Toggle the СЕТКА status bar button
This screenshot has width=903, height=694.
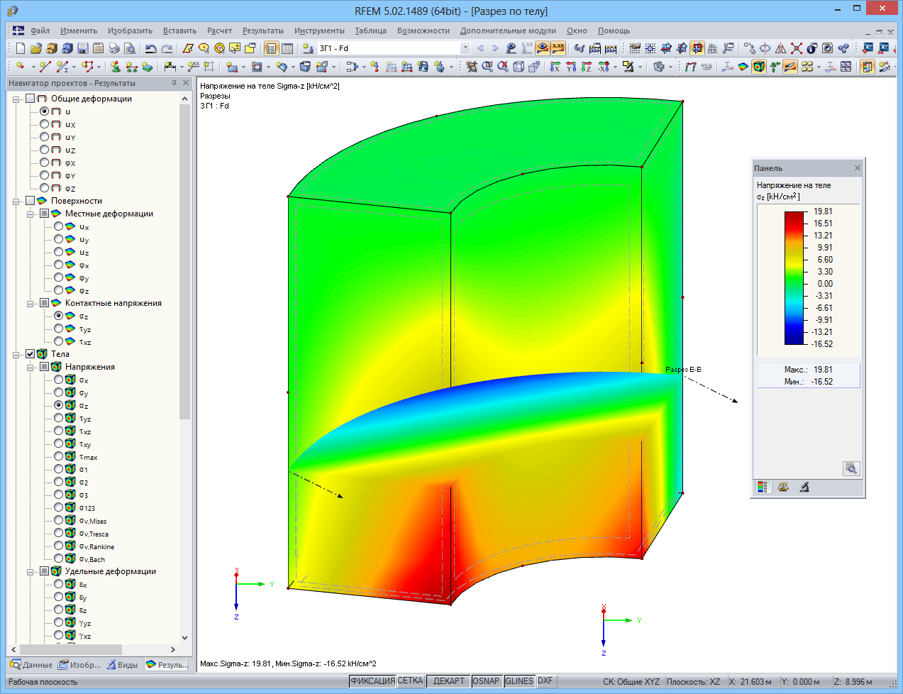point(410,681)
